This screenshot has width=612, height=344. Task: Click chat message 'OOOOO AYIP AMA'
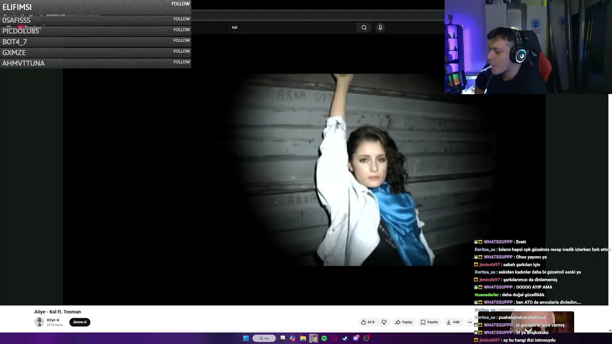(x=534, y=287)
